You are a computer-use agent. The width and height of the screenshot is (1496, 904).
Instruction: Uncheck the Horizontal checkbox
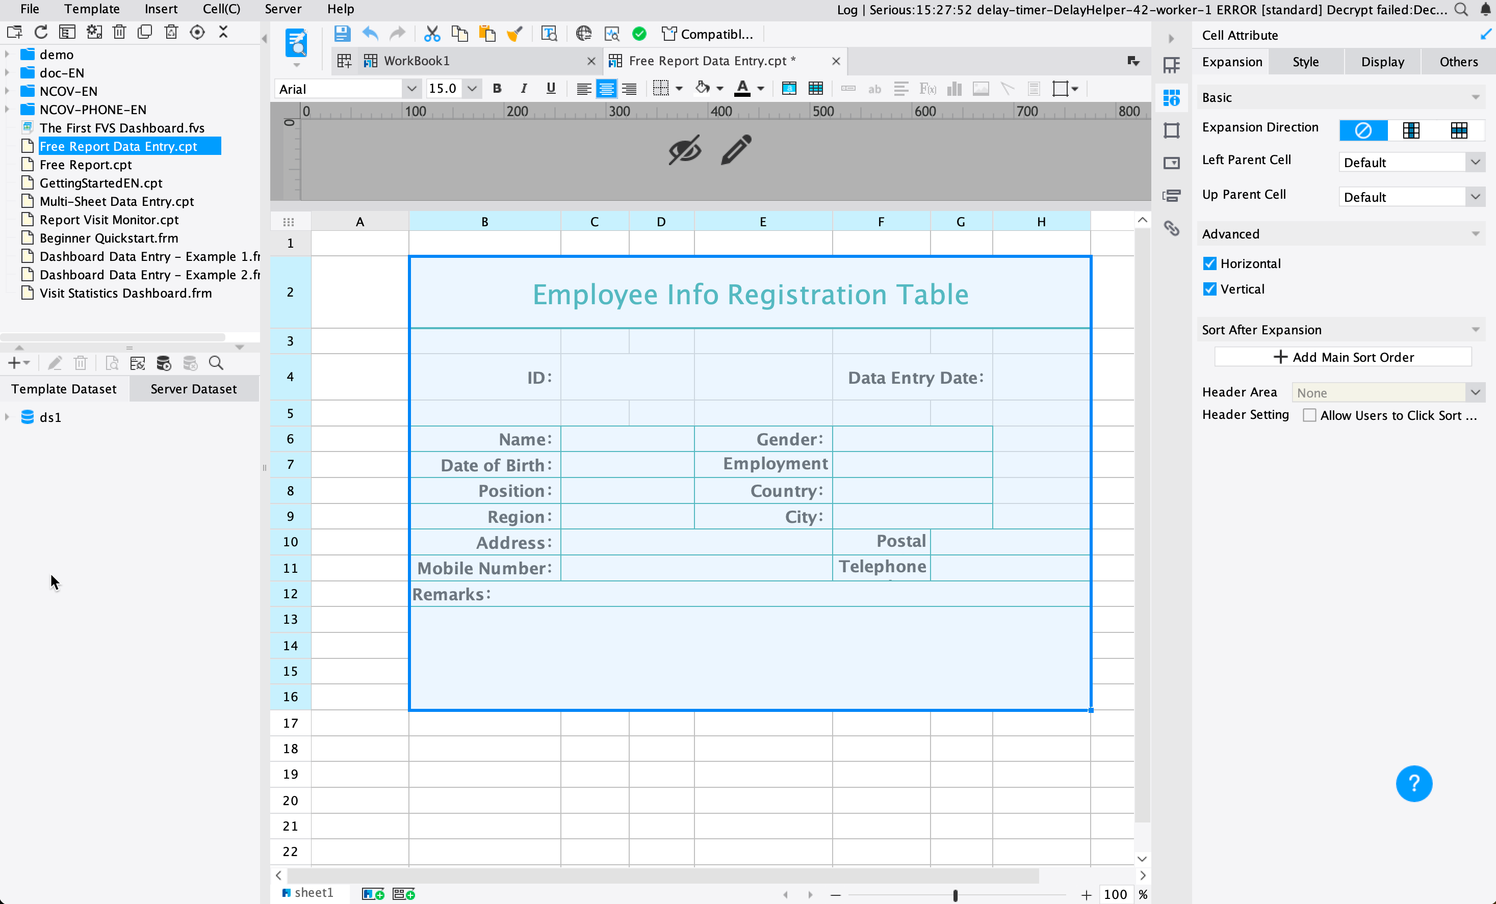[x=1209, y=263]
